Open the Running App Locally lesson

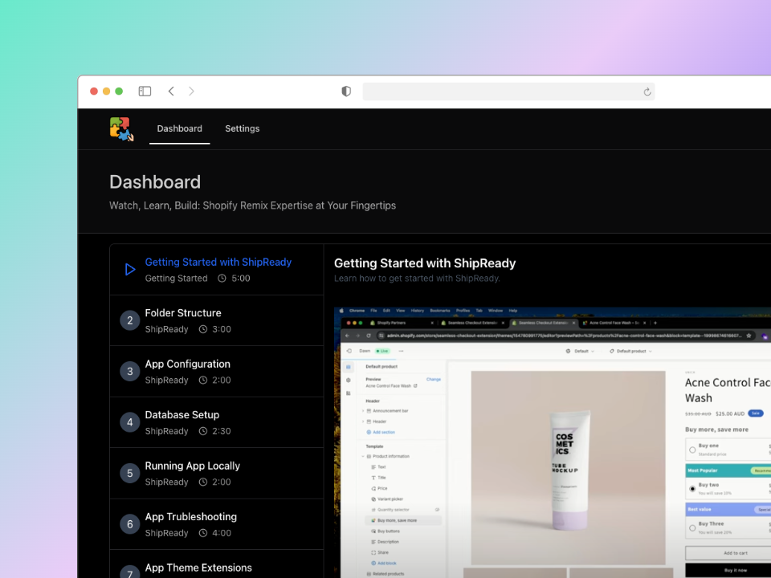[x=192, y=466]
